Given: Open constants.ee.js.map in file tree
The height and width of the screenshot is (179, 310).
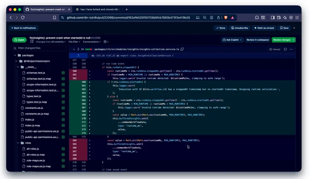Looking at the screenshot, I should pyautogui.click(x=37, y=113).
